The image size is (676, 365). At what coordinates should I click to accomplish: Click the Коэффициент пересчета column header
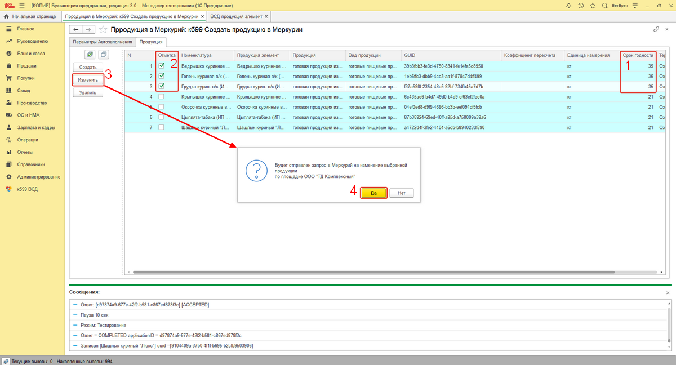tap(533, 55)
